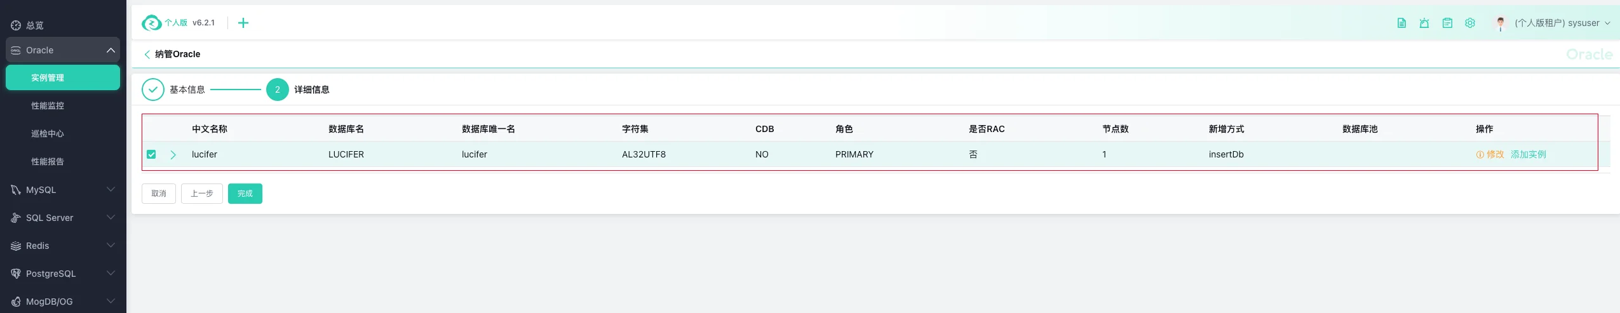Collapse the Oracle sidebar menu

pyautogui.click(x=111, y=50)
